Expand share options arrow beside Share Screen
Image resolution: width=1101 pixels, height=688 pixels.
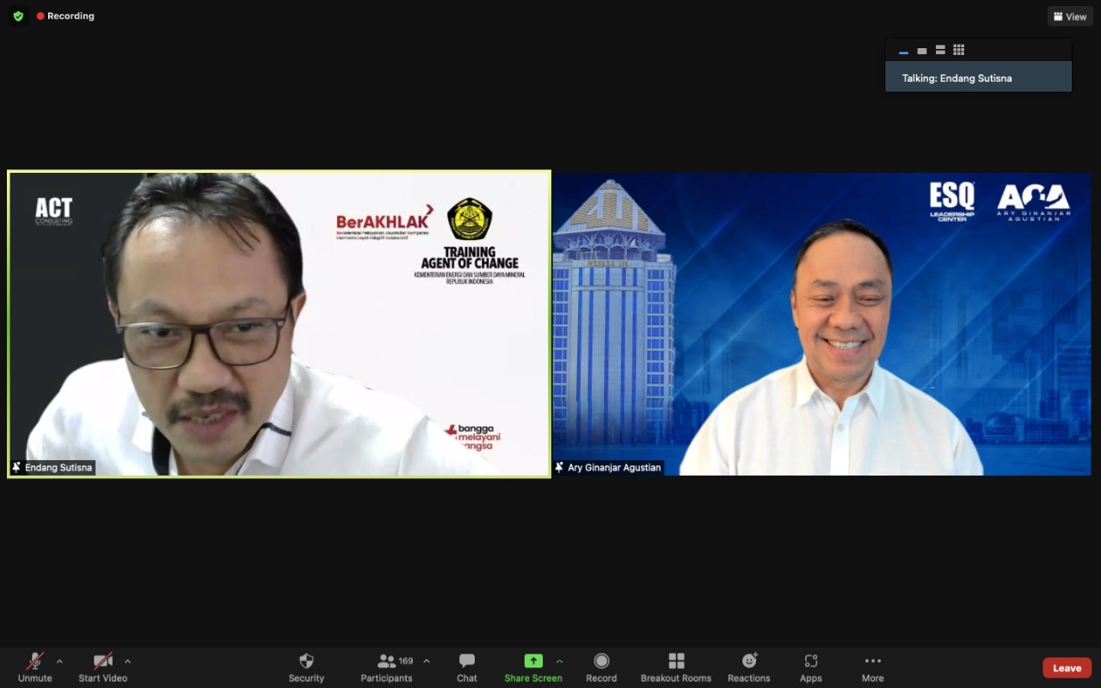pos(560,661)
